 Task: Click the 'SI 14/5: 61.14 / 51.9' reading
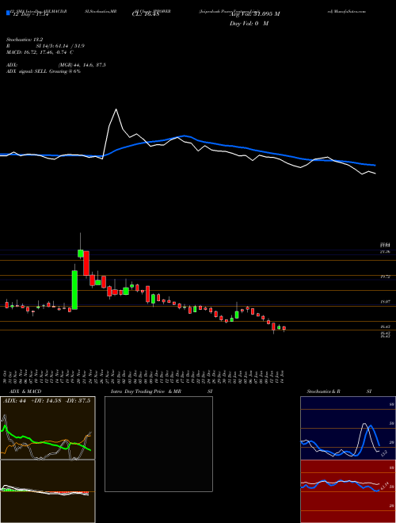[60, 46]
